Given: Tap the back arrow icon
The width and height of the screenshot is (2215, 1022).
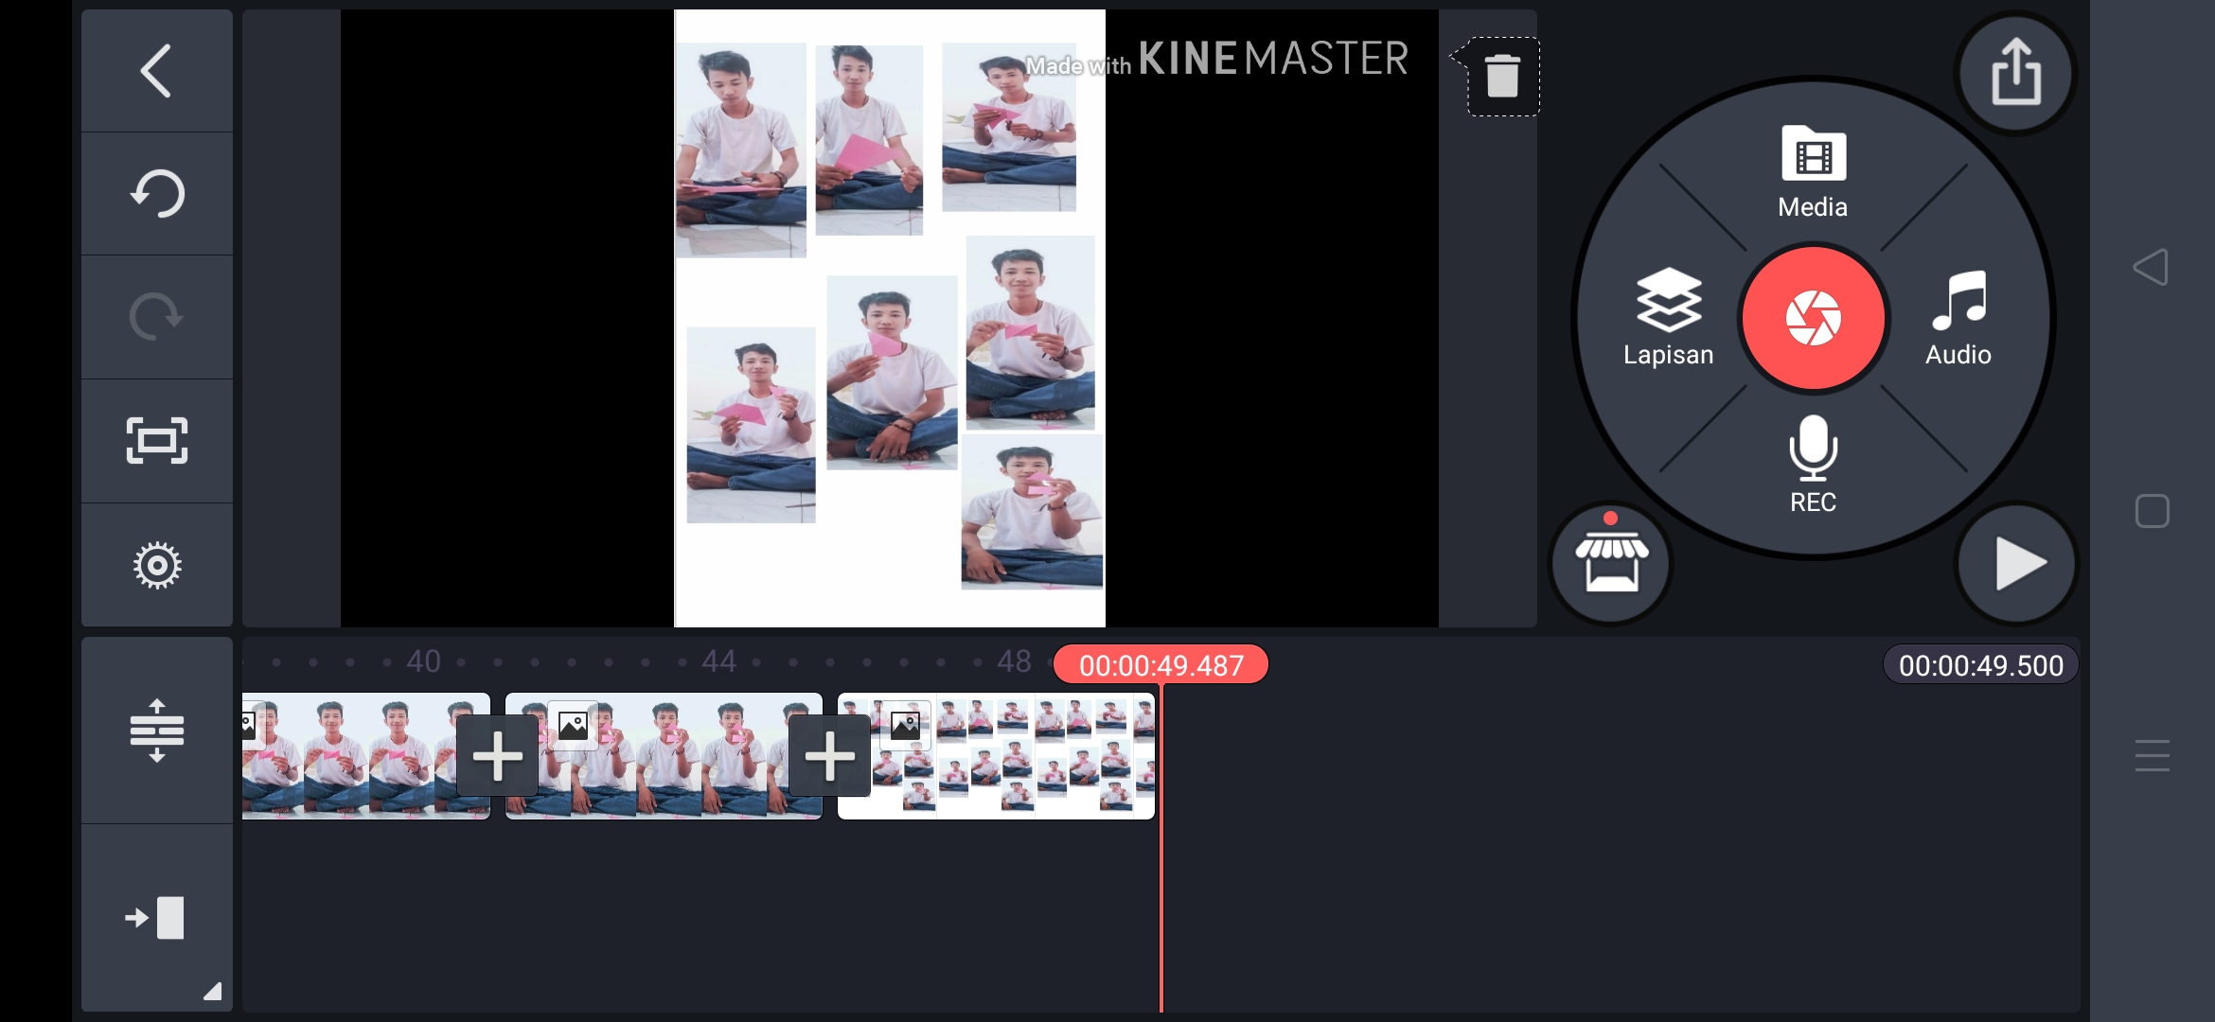Looking at the screenshot, I should tap(156, 71).
